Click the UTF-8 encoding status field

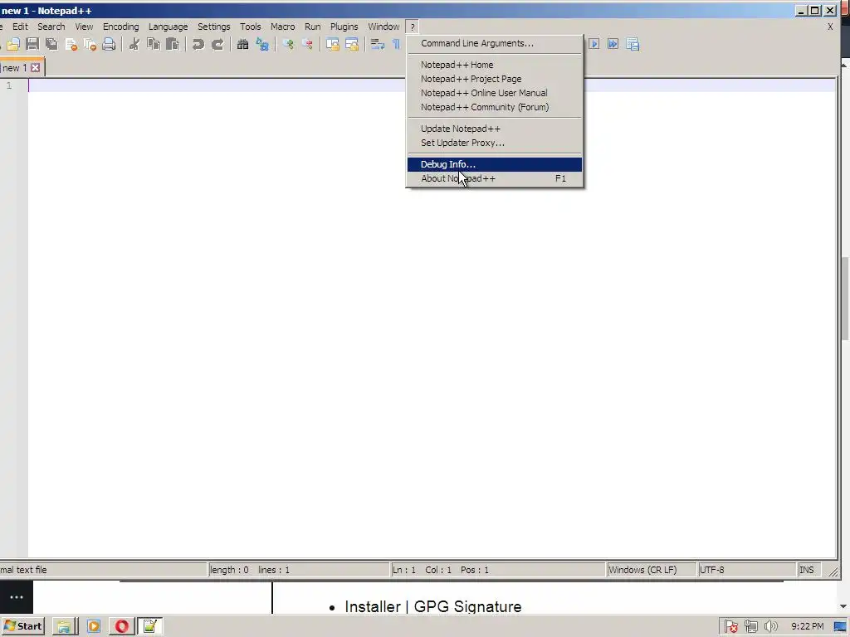click(746, 570)
